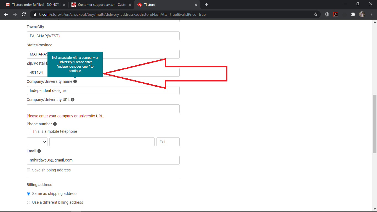
Task: Close the Customer support center tab
Action: pos(130,5)
